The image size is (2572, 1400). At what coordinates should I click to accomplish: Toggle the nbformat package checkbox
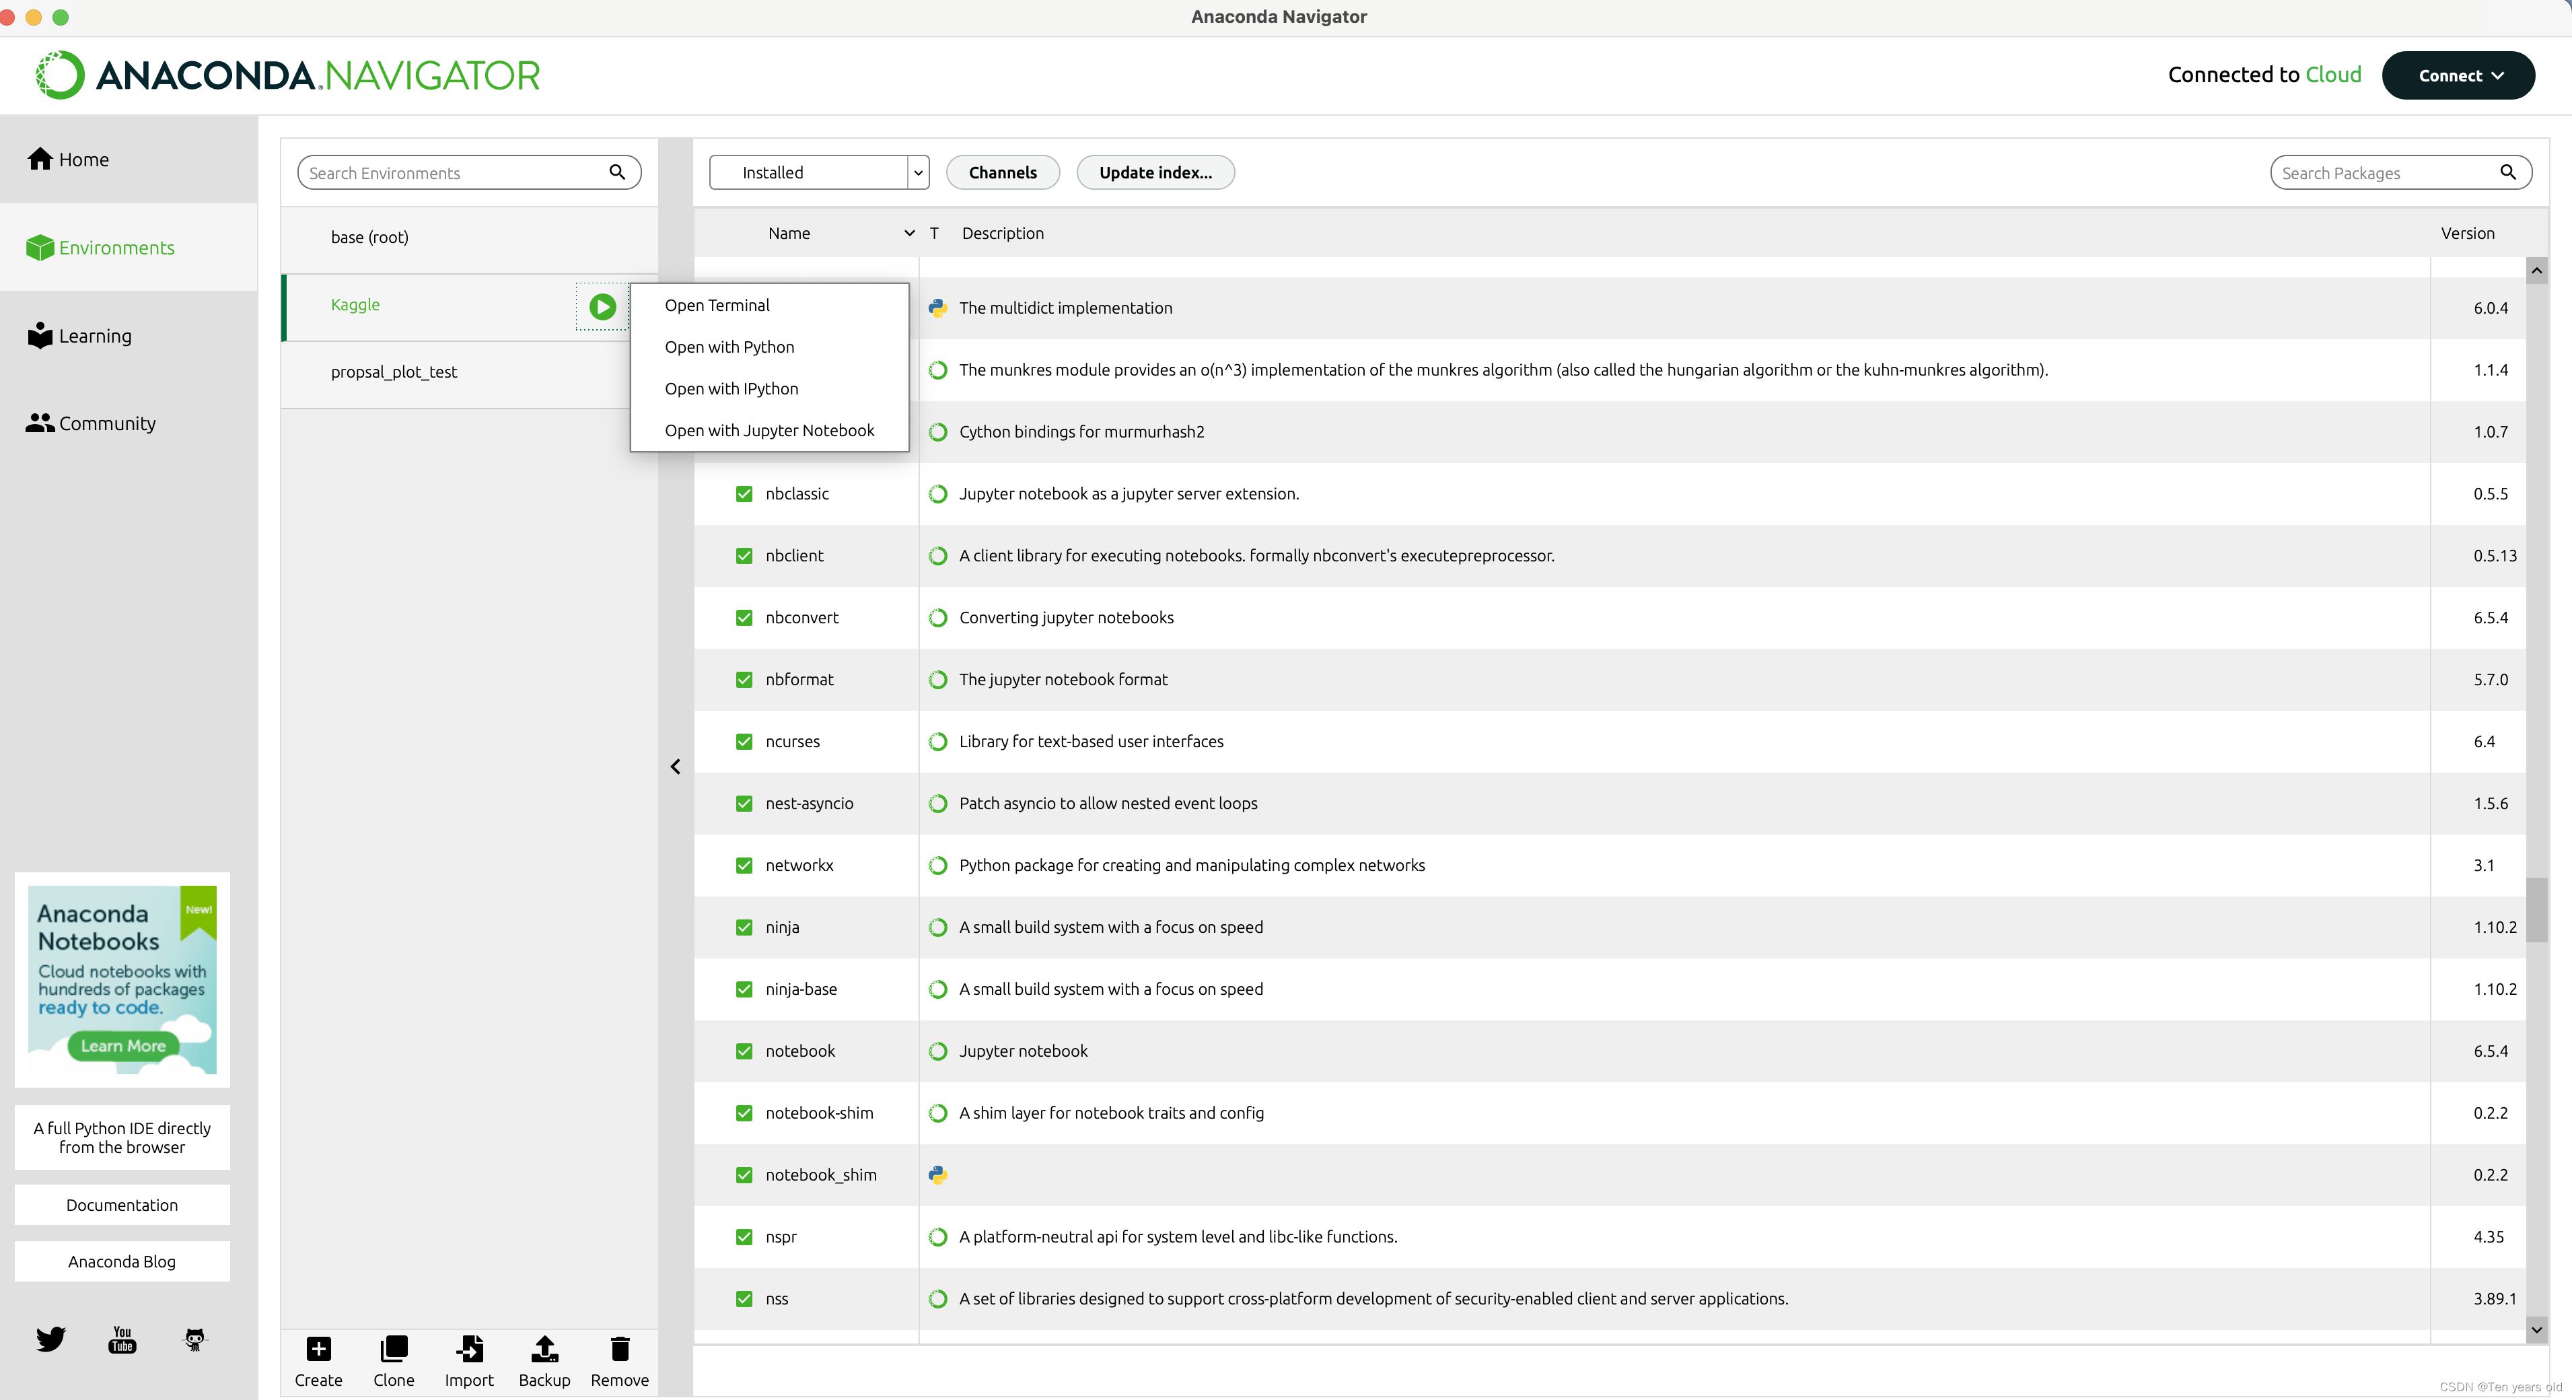(x=744, y=679)
